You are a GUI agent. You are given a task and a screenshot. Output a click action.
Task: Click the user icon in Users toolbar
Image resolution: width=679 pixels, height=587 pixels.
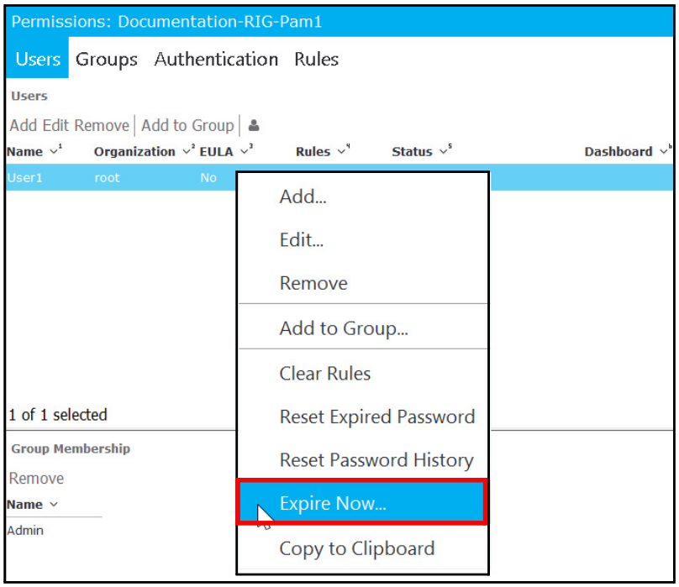click(x=254, y=125)
